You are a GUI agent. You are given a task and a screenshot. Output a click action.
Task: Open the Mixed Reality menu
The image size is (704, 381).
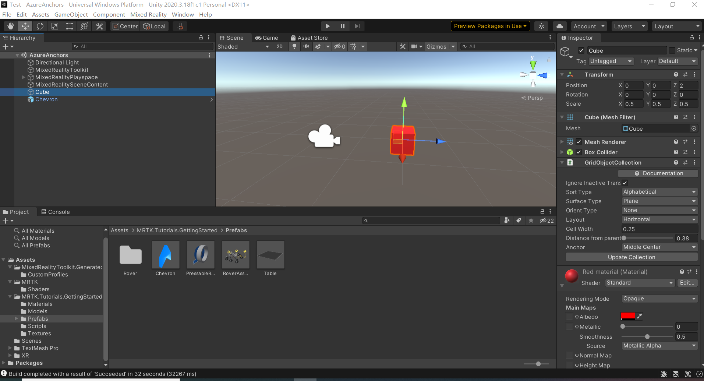click(x=148, y=14)
